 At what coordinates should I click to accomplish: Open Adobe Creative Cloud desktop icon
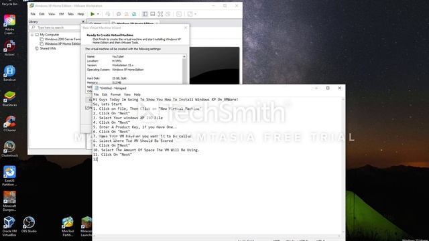coord(9,25)
